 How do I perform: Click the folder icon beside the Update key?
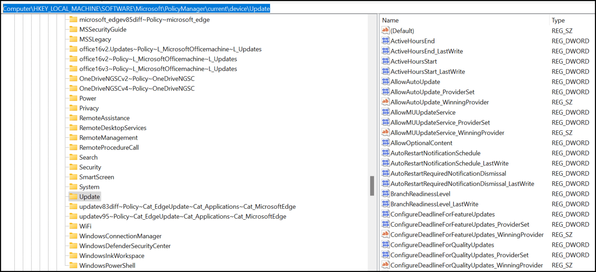click(x=73, y=196)
